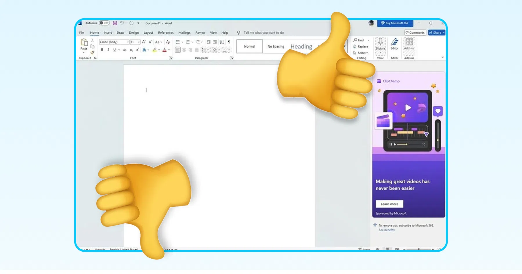Toggle numbered list formatting
This screenshot has width=522, height=274.
click(187, 42)
